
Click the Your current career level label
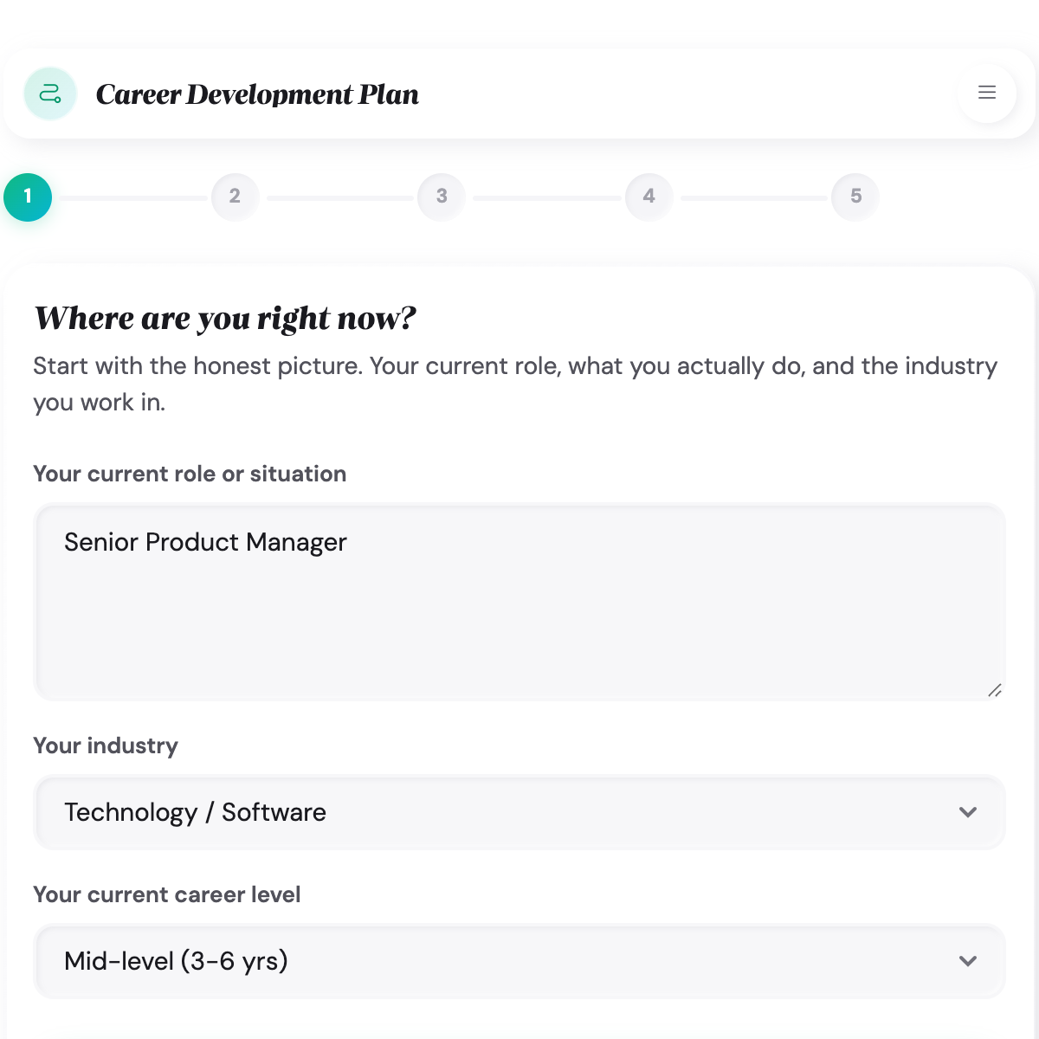167,894
